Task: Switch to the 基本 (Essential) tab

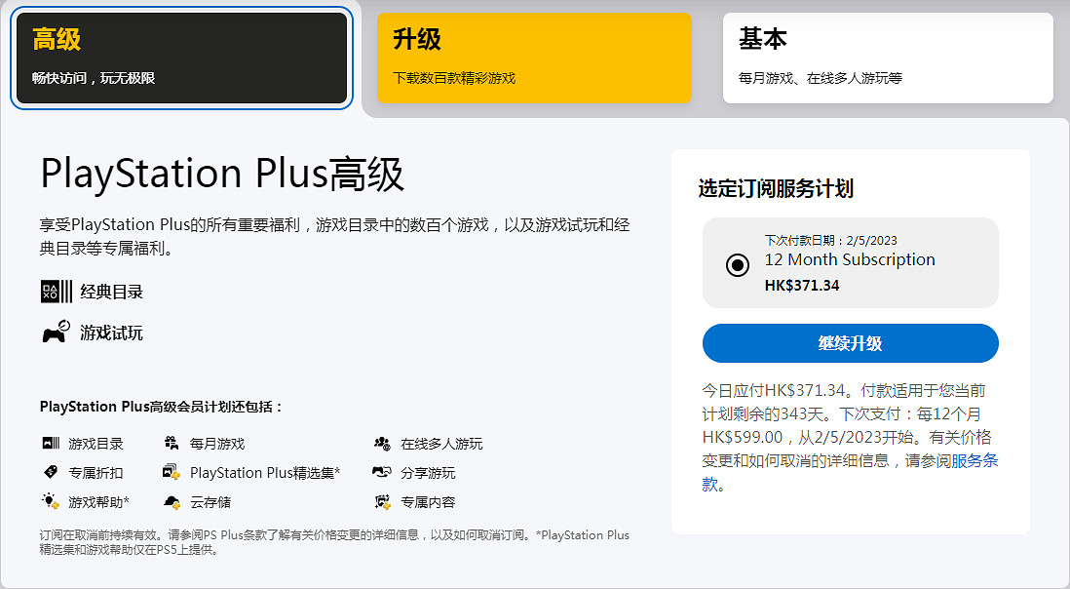Action: pos(888,57)
